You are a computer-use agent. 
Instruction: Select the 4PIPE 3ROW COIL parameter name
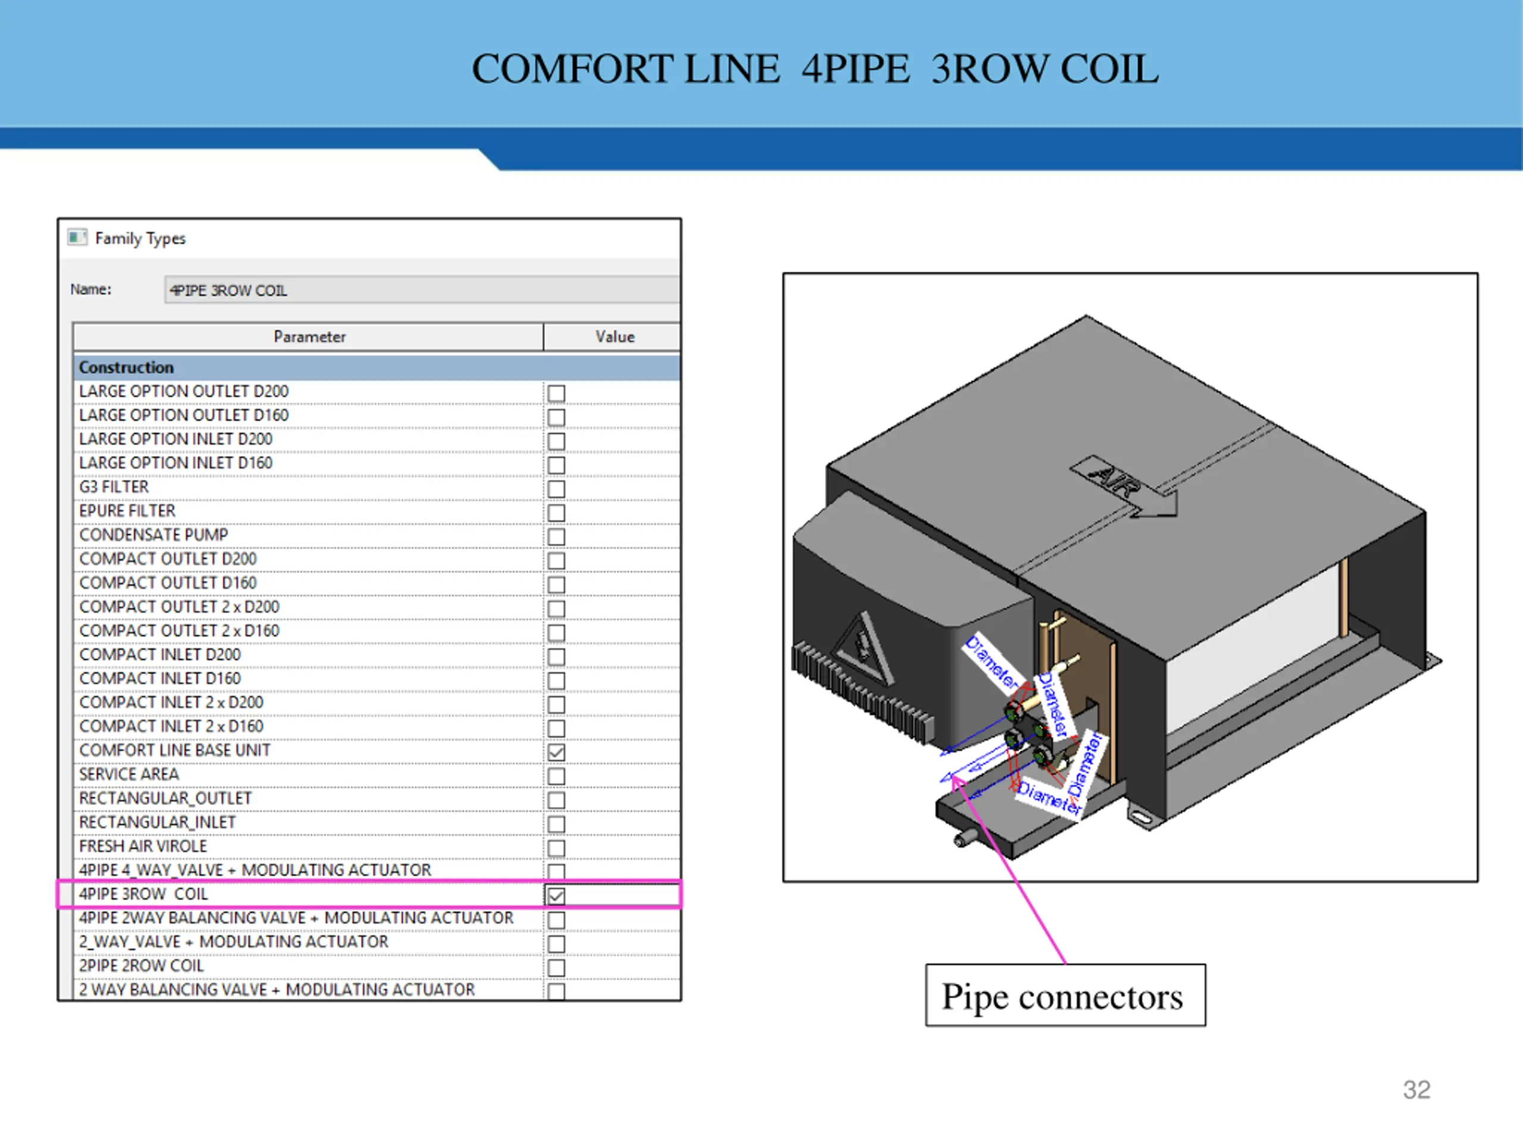click(x=143, y=894)
